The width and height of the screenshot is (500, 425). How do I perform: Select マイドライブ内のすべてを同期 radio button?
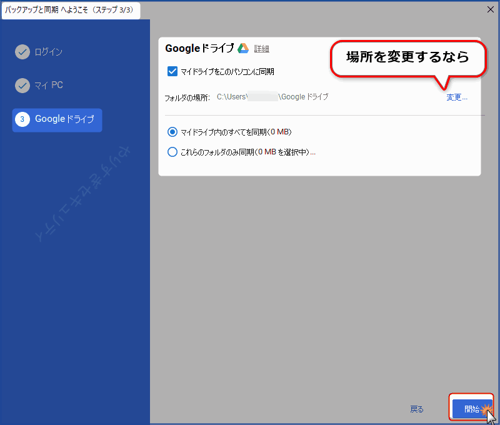coord(172,132)
